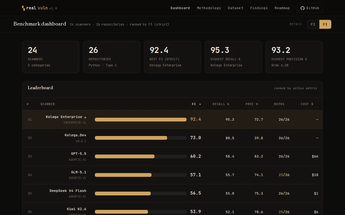345x215 pixels.
Task: Open the Highest Precision % card
Action: pos(294,57)
